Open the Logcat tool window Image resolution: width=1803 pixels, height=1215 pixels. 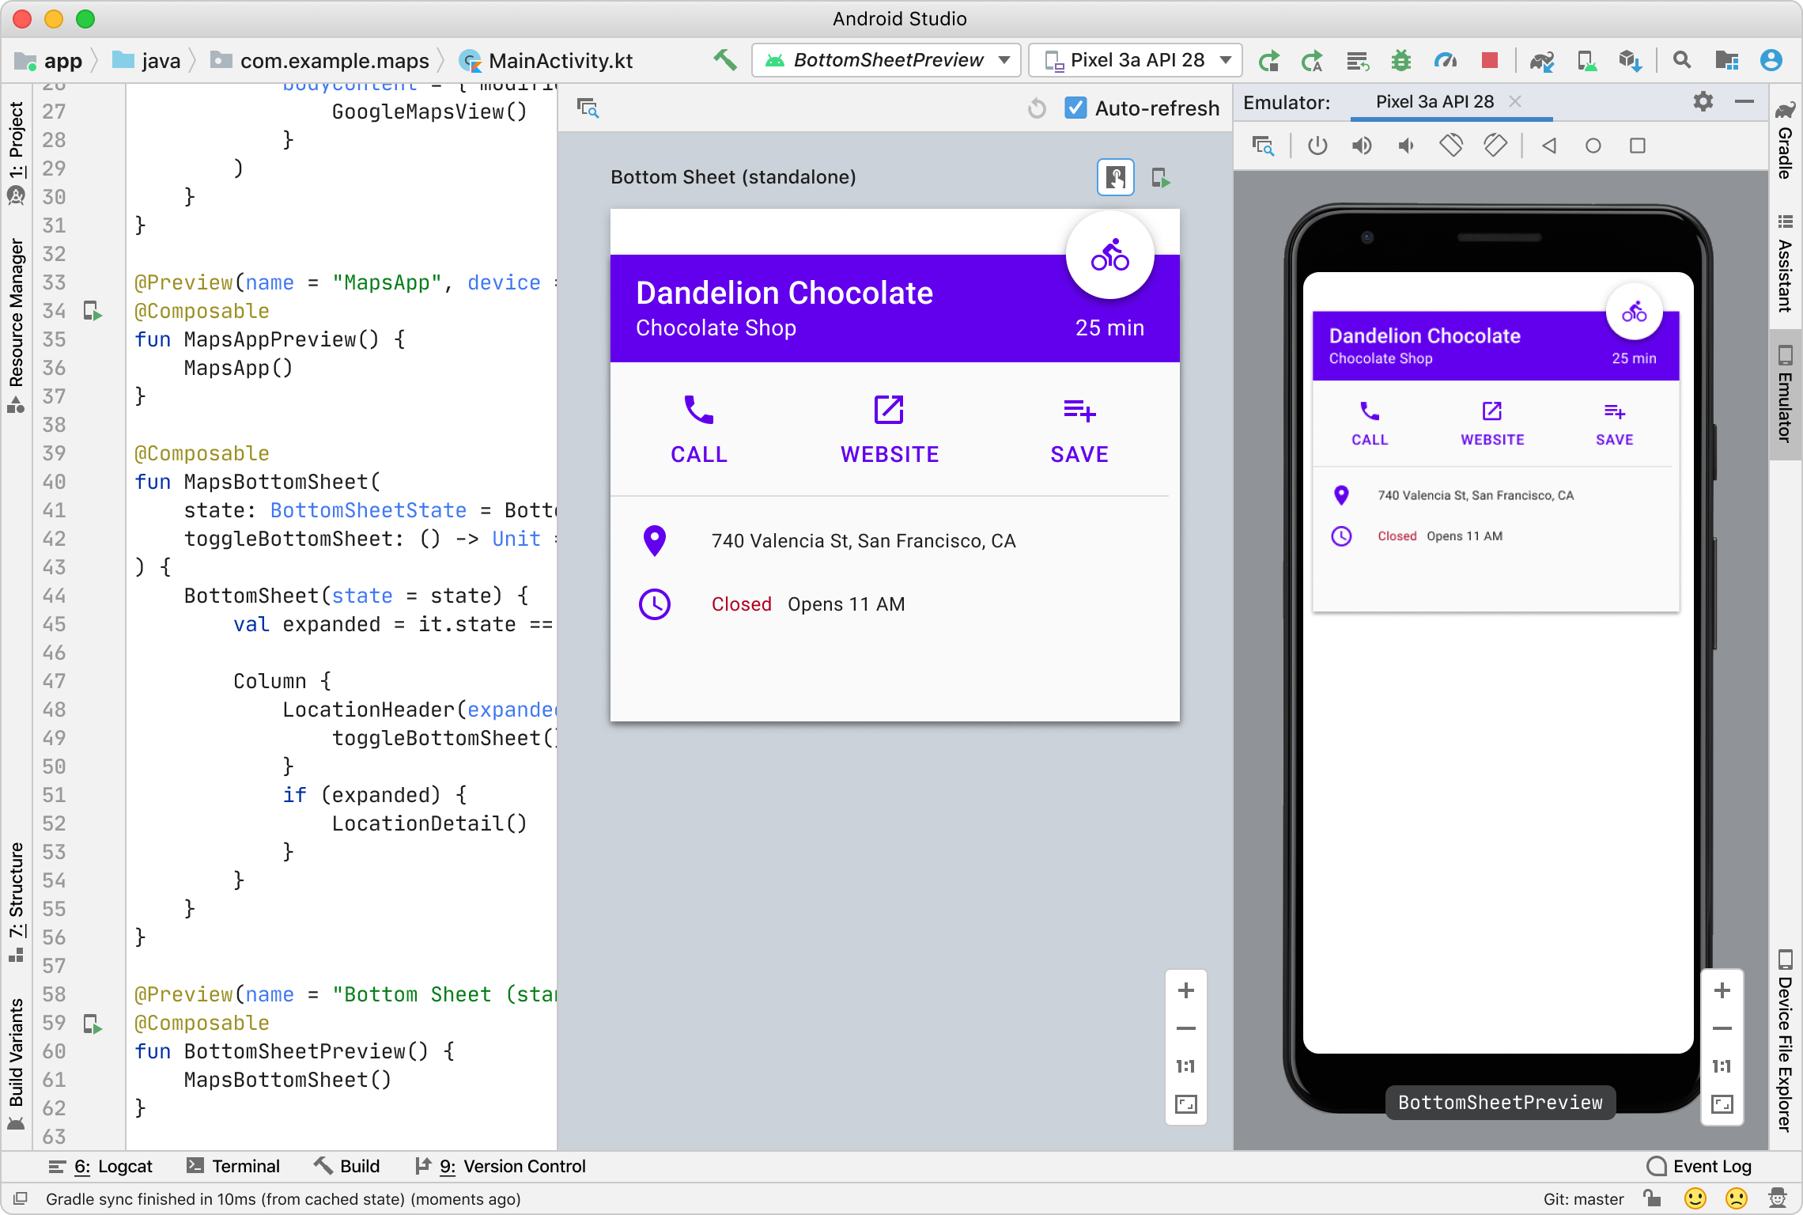pyautogui.click(x=100, y=1166)
